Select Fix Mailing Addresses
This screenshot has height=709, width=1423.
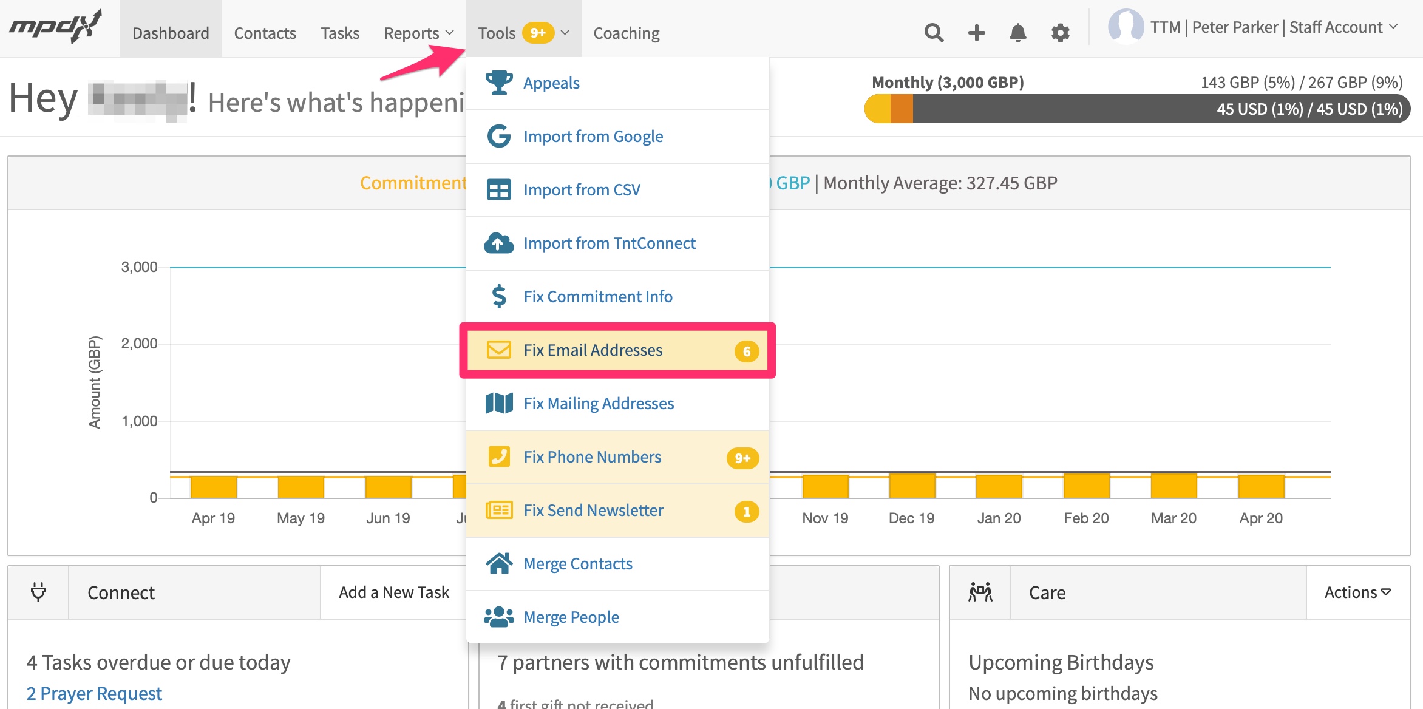pyautogui.click(x=617, y=404)
